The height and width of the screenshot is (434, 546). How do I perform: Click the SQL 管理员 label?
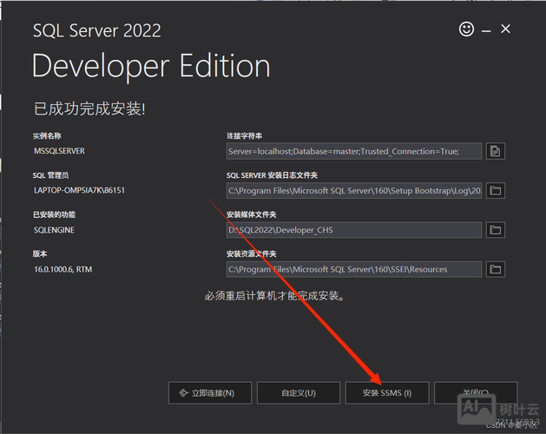tap(51, 175)
